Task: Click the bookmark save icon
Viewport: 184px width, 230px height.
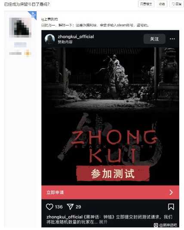Action: 171,207
